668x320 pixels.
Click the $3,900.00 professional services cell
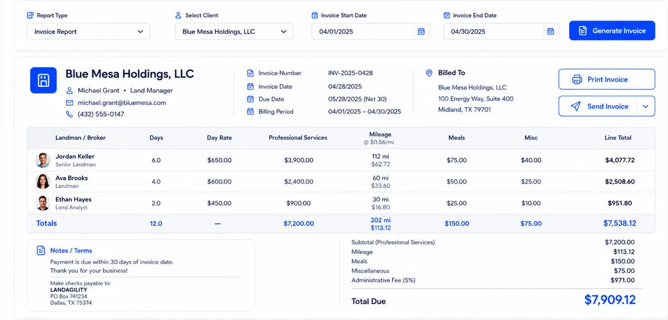click(298, 160)
